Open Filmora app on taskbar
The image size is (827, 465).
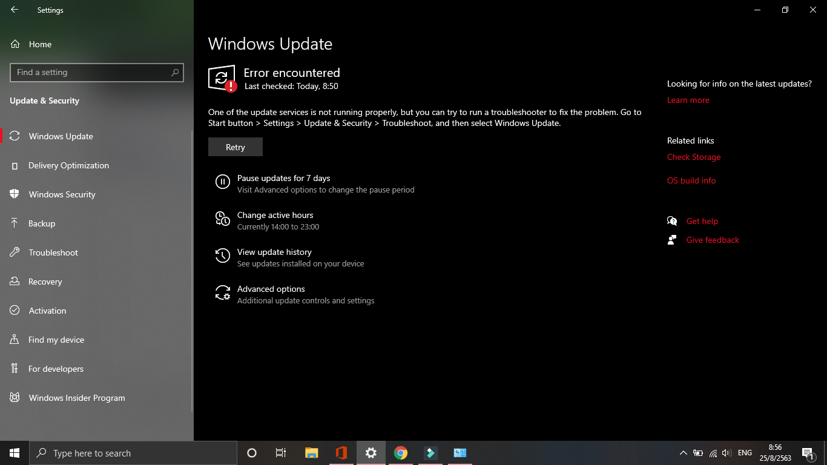[x=430, y=453]
